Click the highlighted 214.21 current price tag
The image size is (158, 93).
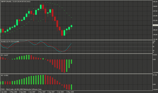point(155,25)
